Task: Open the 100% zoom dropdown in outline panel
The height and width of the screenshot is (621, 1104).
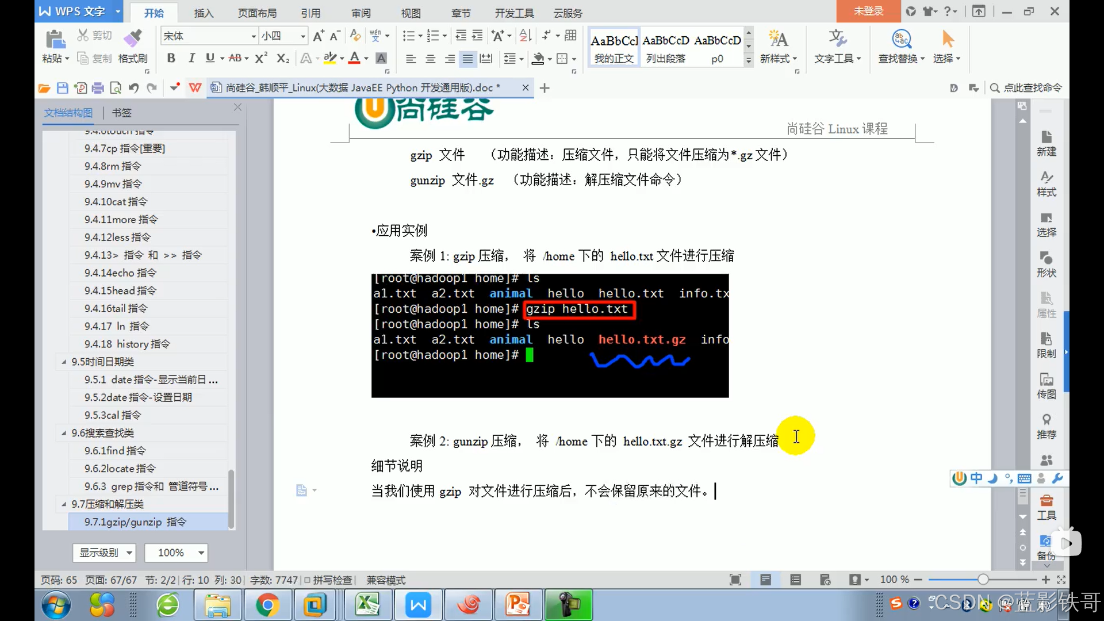Action: tap(201, 553)
